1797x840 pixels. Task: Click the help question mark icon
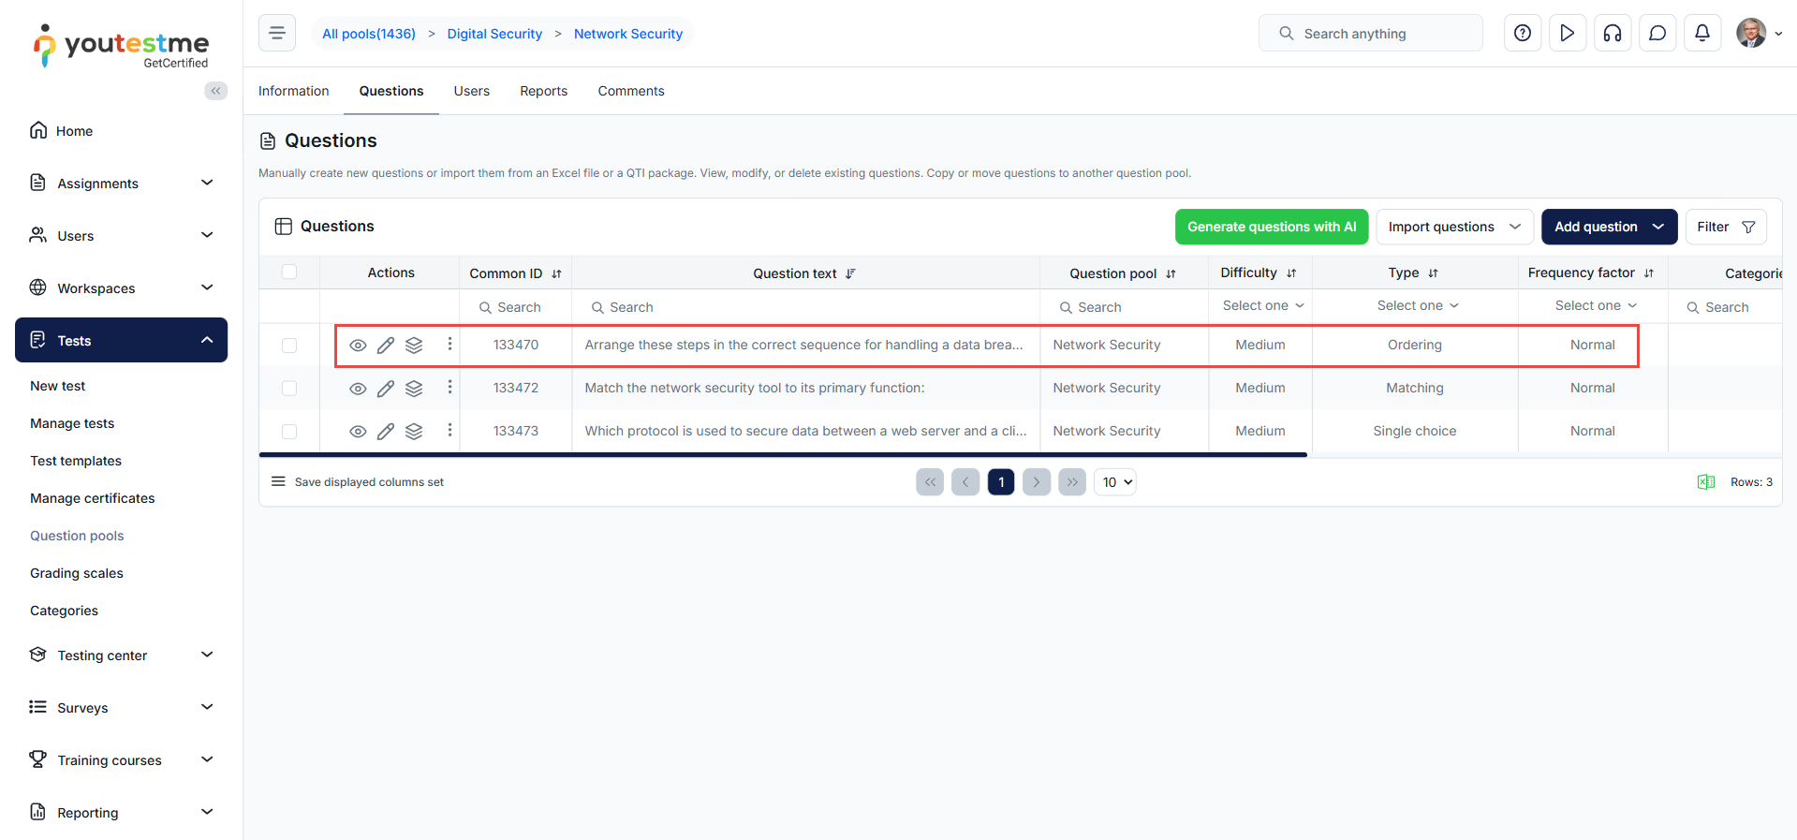pyautogui.click(x=1523, y=34)
